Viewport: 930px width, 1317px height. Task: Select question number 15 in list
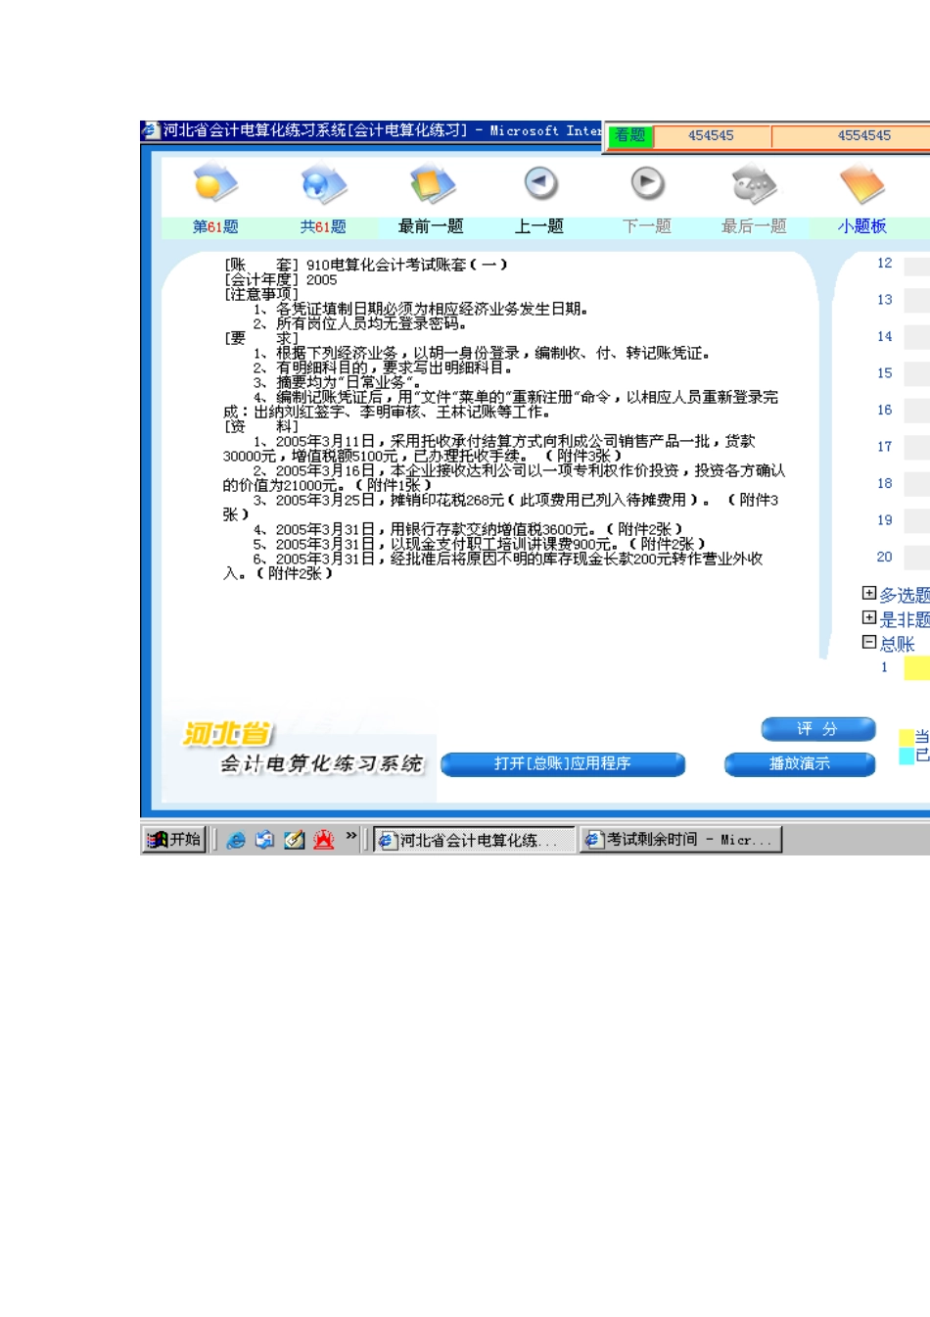click(x=884, y=373)
